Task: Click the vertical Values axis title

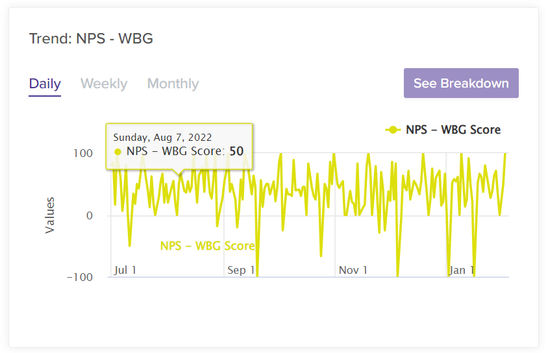Action: tap(50, 215)
